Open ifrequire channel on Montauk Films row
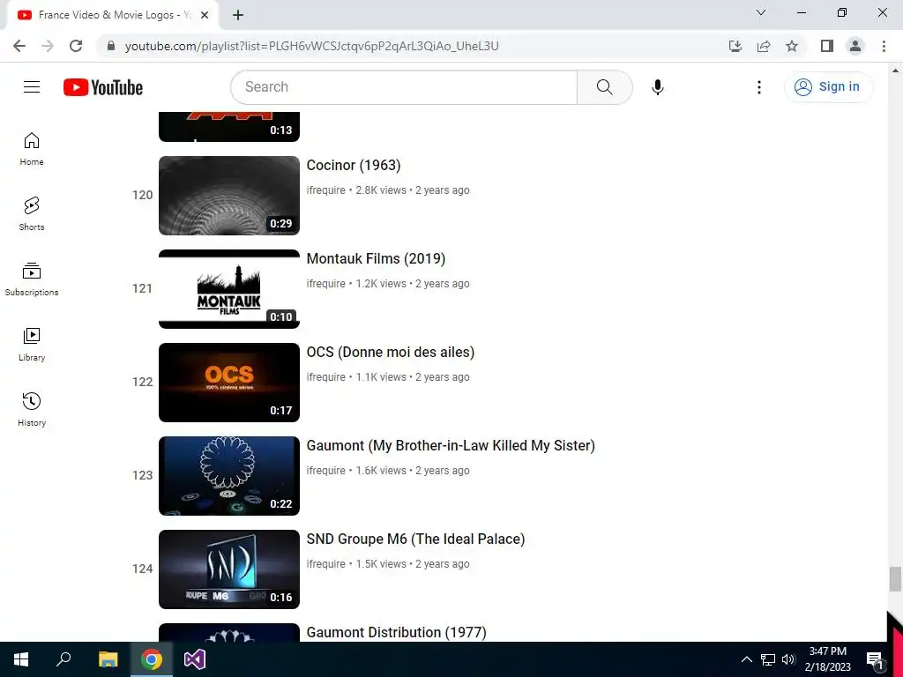The image size is (903, 677). coord(326,283)
